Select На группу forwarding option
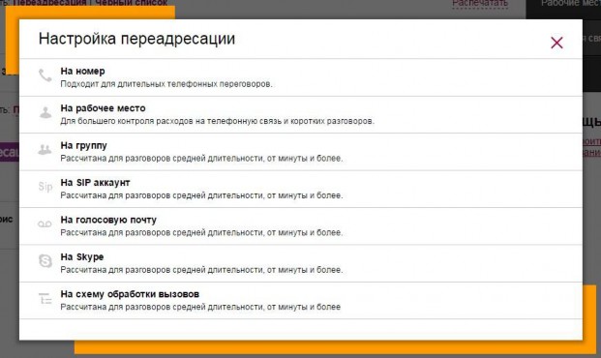Viewport: 601px width, 358px height. 301,152
